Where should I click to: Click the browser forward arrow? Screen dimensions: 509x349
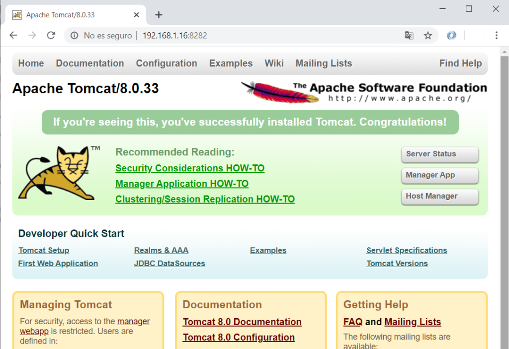(x=32, y=35)
